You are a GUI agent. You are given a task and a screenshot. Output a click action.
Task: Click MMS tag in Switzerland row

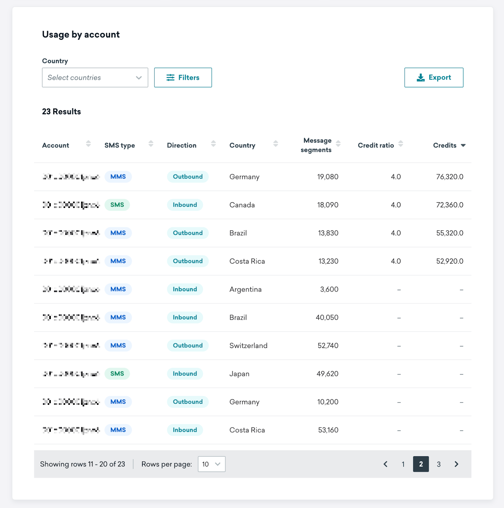pos(118,345)
